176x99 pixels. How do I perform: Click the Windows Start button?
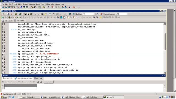(x=4, y=97)
